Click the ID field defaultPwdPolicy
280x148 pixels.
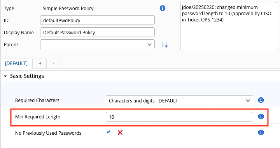(97, 20)
